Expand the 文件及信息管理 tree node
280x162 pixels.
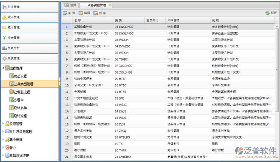3,132
